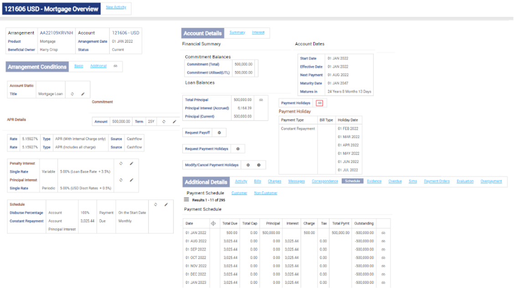Click the view icon beside the Additional tab
This screenshot has width=520, height=298.
click(x=115, y=66)
